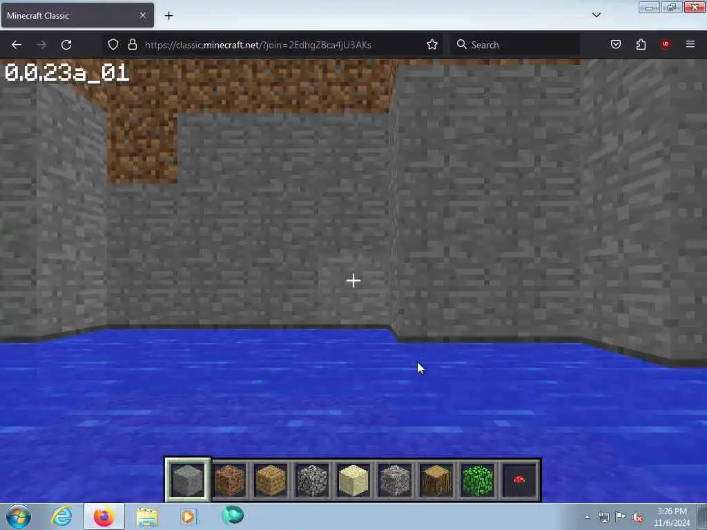Viewport: 707px width, 530px height.
Task: Close the Minecraft Classic tab
Action: [x=143, y=15]
